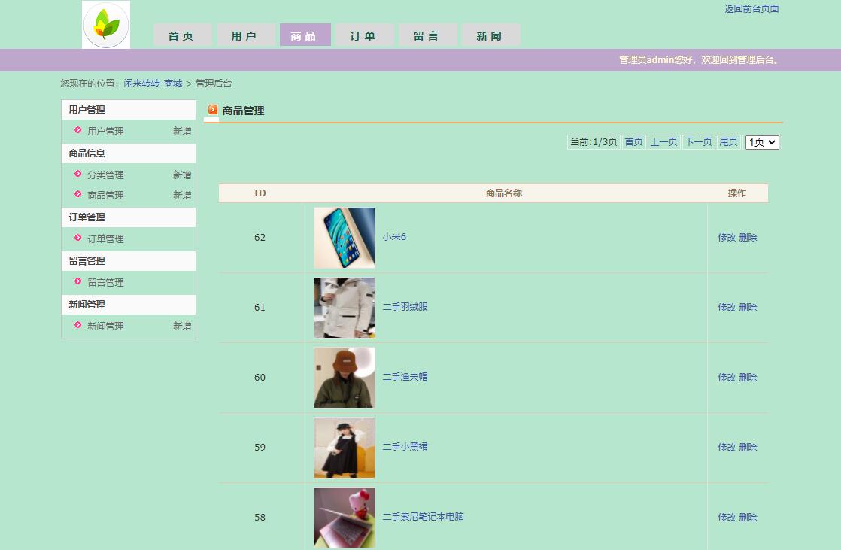Image resolution: width=841 pixels, height=550 pixels.
Task: Click the orange icon beside 商品管理 heading
Action: (x=211, y=110)
